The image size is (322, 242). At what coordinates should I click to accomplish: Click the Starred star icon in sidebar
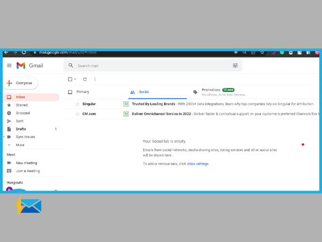pos(9,105)
